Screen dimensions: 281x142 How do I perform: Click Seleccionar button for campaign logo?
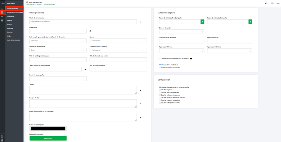pyautogui.click(x=48, y=138)
